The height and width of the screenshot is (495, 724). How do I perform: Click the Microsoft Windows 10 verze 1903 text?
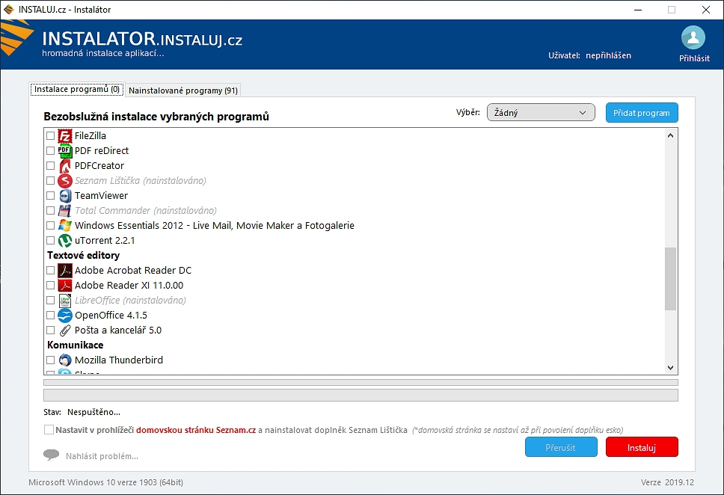105,482
